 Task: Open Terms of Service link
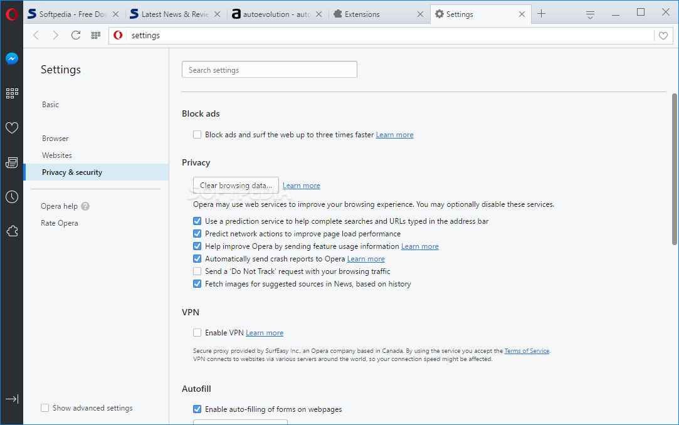pos(527,351)
